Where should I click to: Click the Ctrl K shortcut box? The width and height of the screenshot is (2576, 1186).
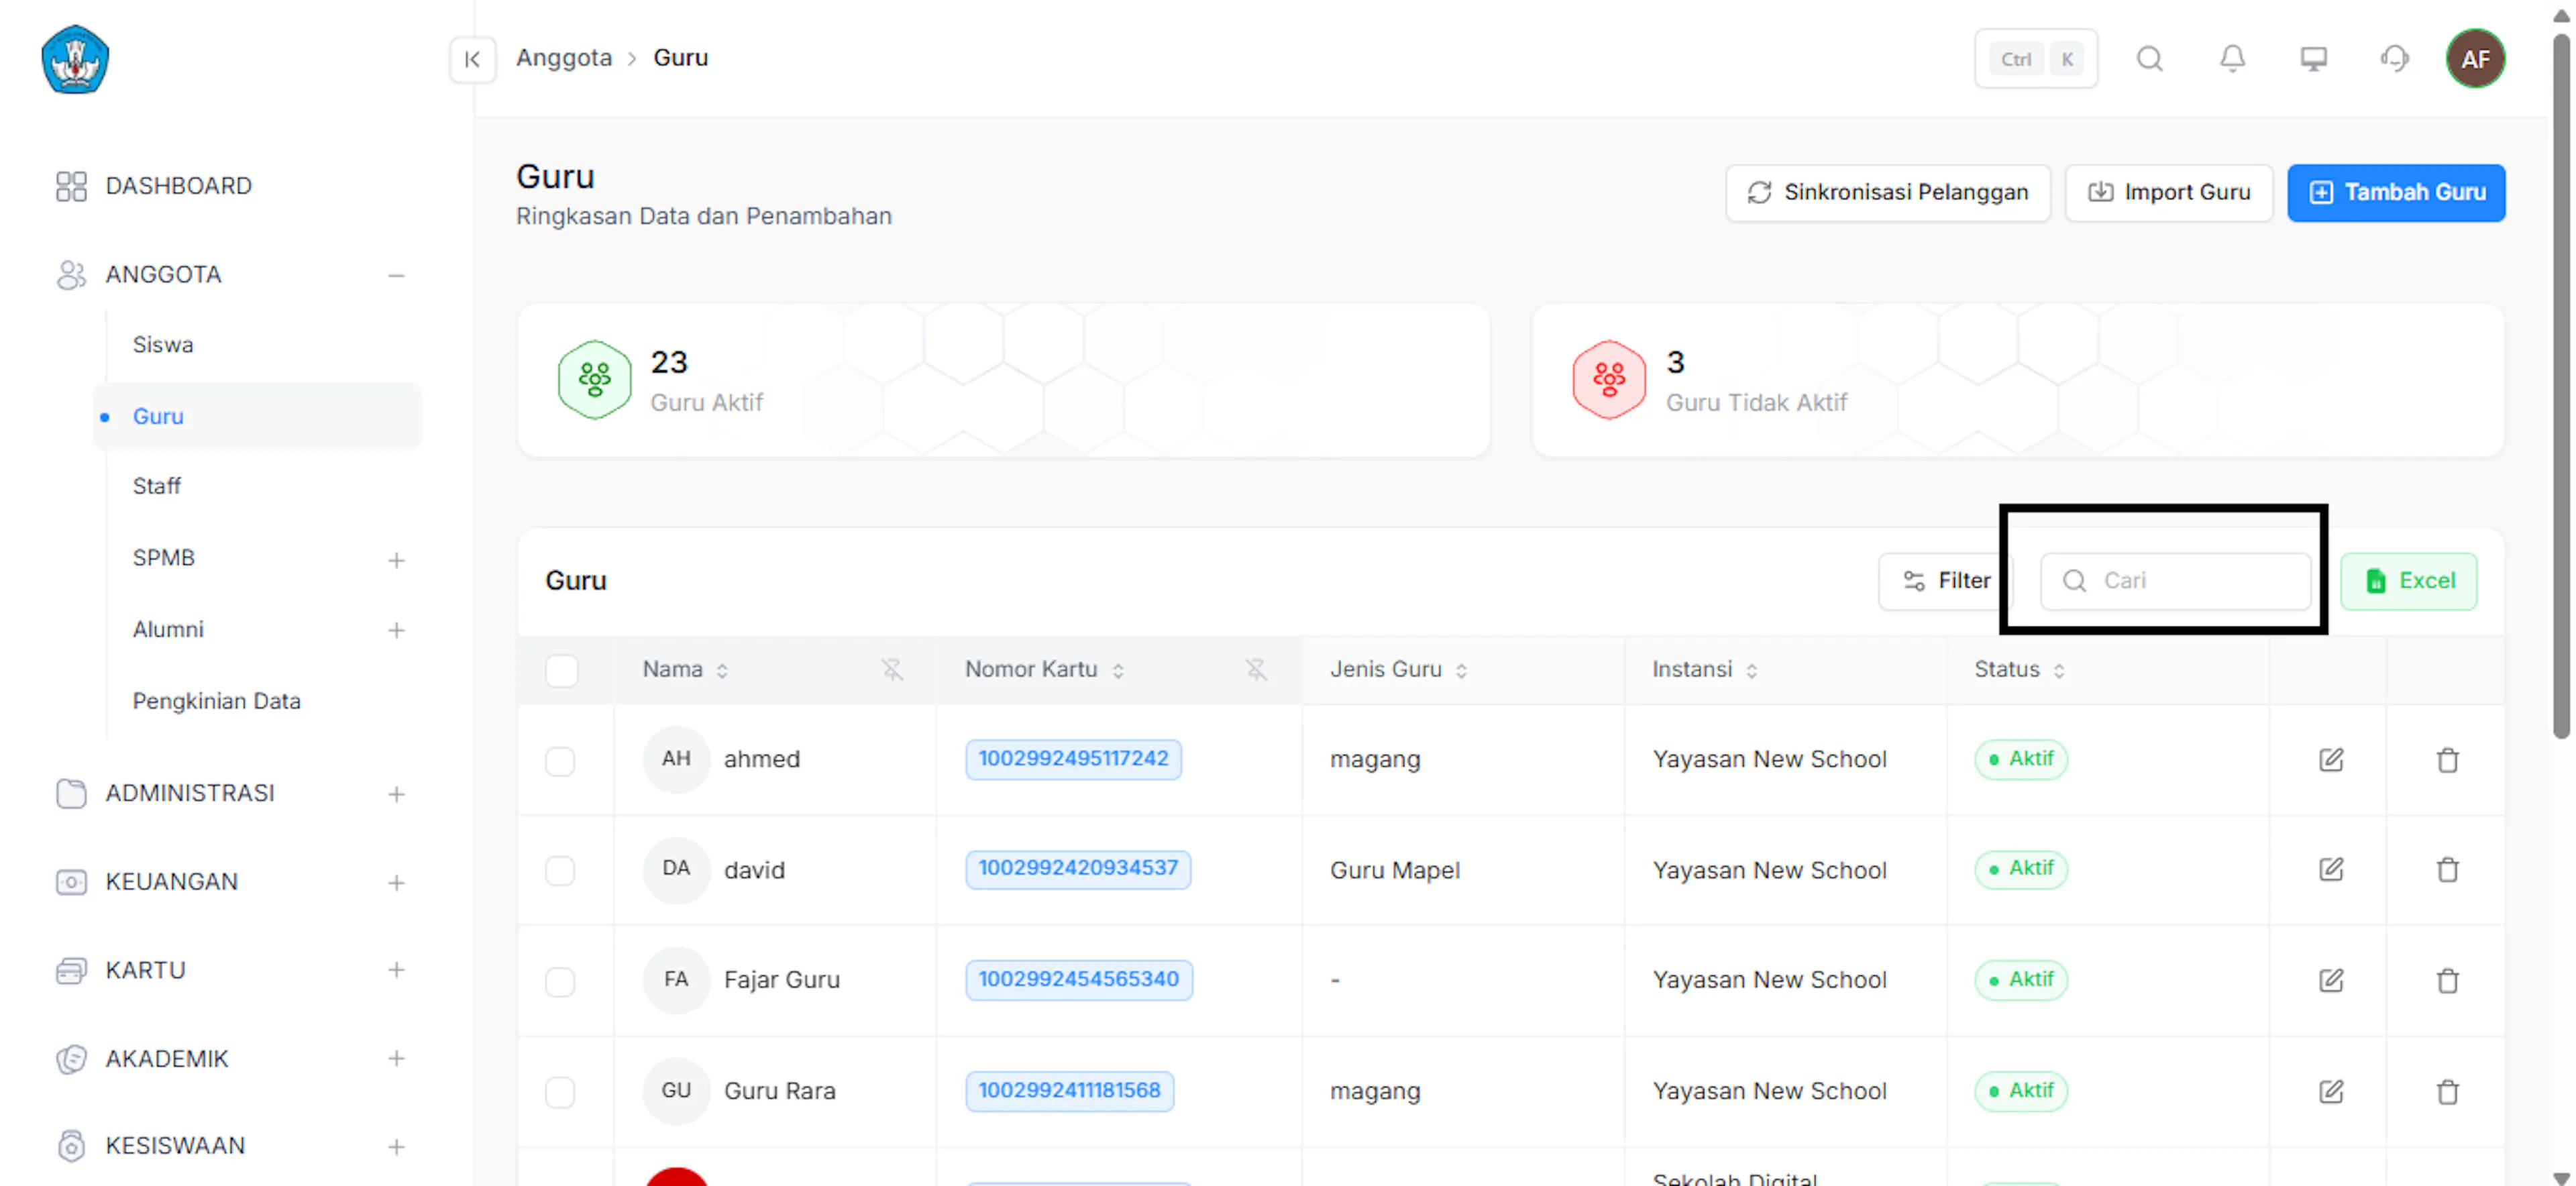(x=2035, y=59)
